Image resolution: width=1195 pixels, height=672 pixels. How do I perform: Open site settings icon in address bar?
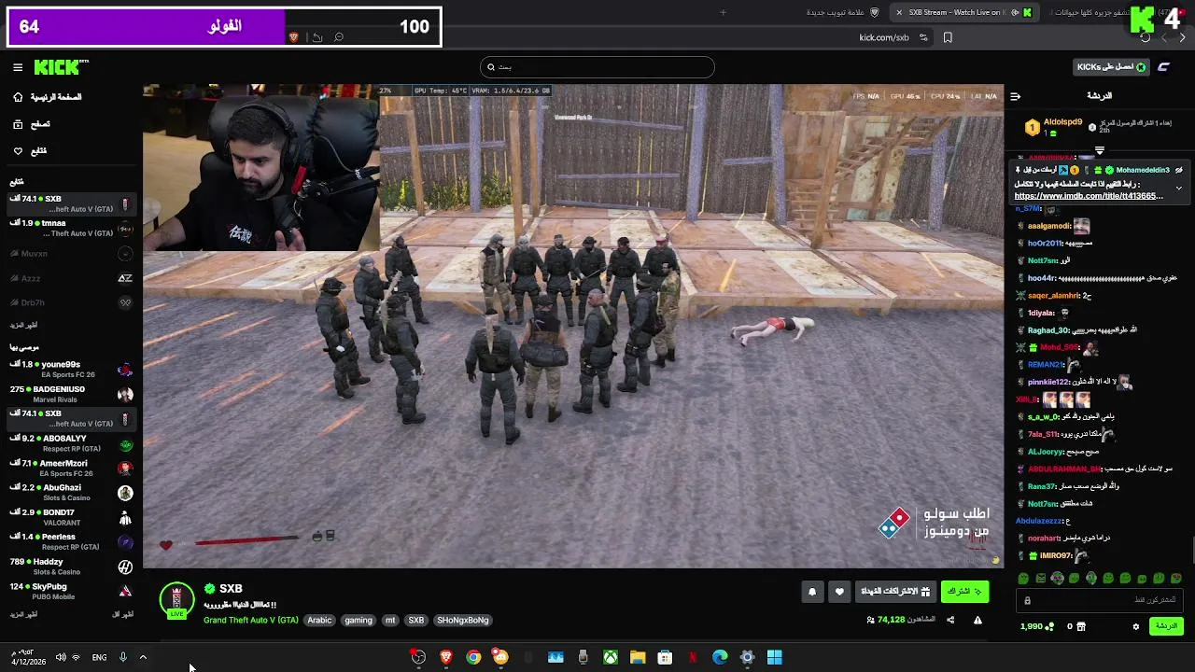coord(923,37)
